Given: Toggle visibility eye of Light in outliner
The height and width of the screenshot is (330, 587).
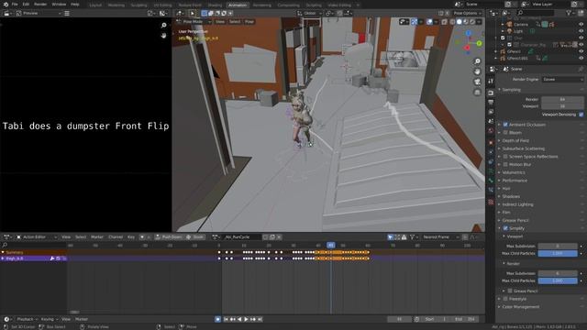Looking at the screenshot, I should pos(581,31).
